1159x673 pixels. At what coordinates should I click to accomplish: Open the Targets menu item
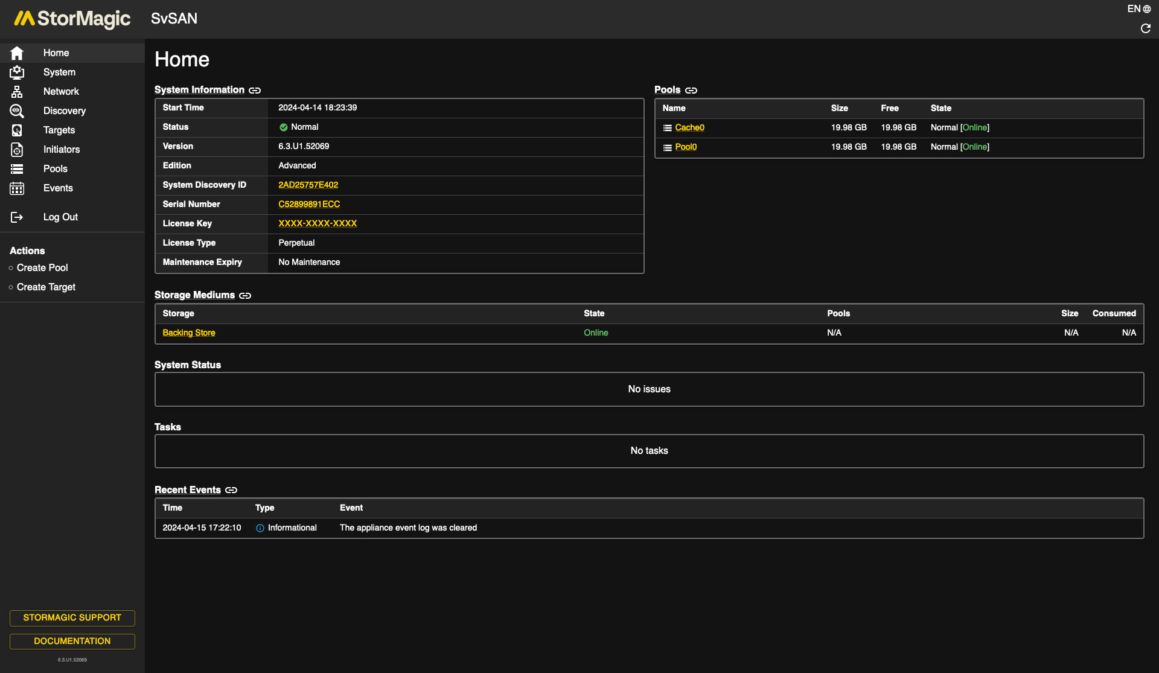pyautogui.click(x=59, y=130)
